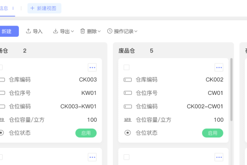Click 仓位编码 label in CK003 card
This screenshot has width=247, height=165.
(20, 106)
